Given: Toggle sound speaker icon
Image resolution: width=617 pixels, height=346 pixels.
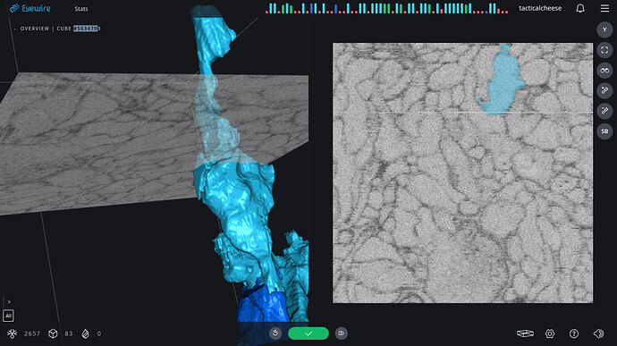Looking at the screenshot, I should [598, 333].
